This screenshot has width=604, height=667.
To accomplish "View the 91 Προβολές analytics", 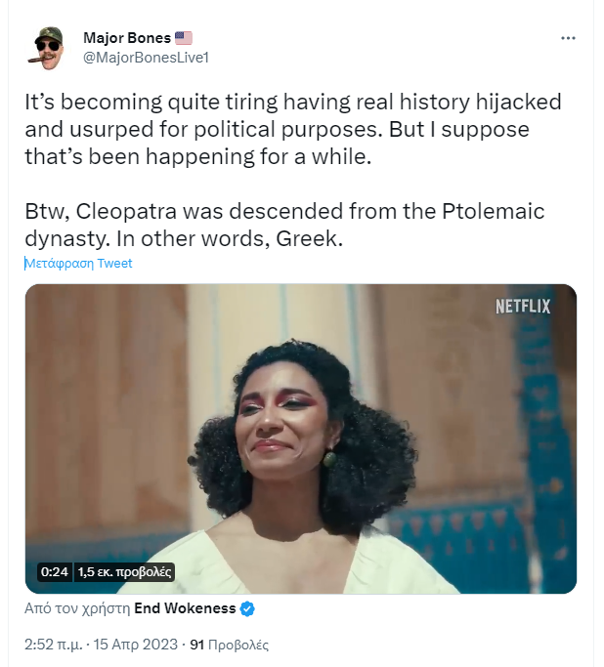I will [x=229, y=645].
